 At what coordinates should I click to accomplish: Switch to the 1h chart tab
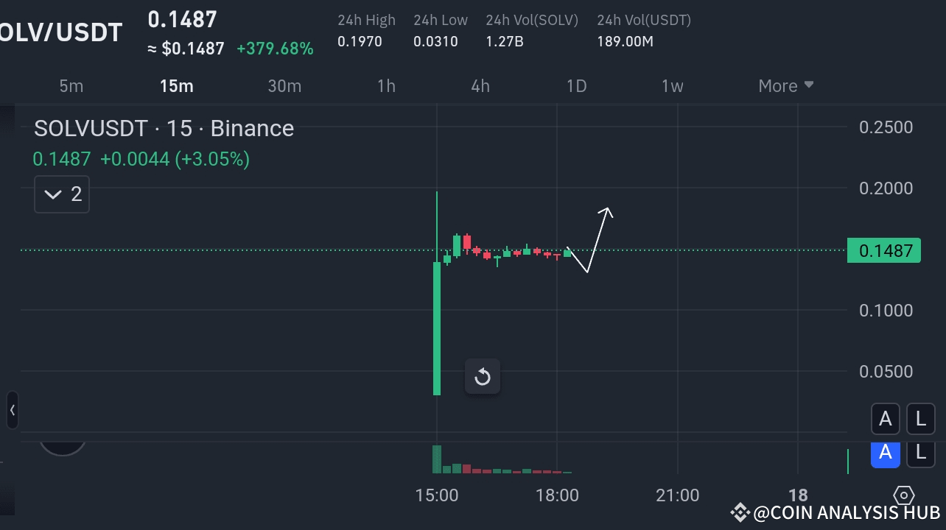coord(386,85)
